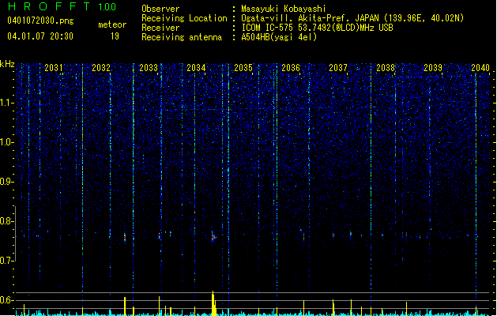Click the 1.1 kHz axis label
The height and width of the screenshot is (316, 497).
click(x=7, y=103)
